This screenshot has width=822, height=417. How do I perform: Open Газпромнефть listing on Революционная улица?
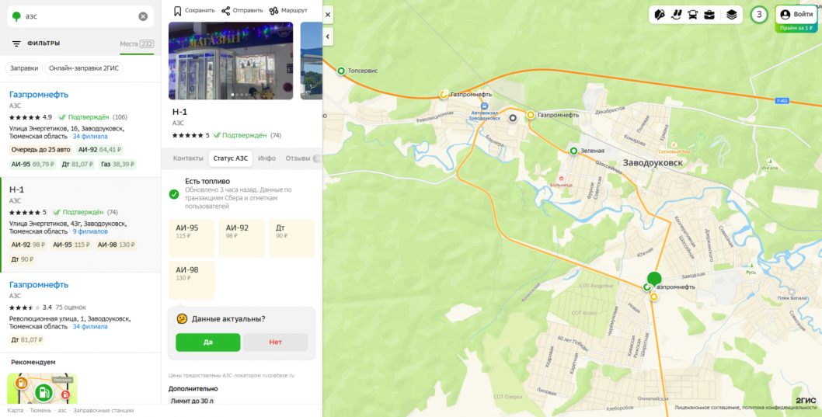tap(39, 285)
